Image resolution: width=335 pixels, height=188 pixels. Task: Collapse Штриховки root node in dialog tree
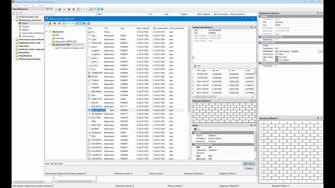tap(47, 32)
